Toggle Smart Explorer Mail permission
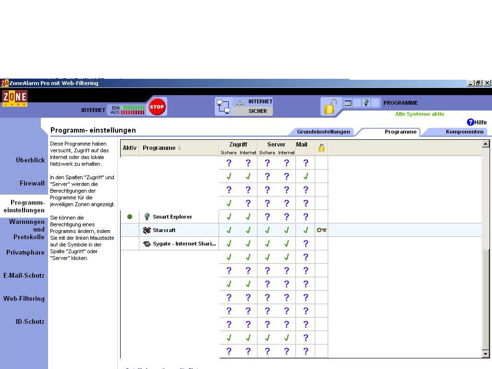This screenshot has width=492, height=369. tap(306, 217)
